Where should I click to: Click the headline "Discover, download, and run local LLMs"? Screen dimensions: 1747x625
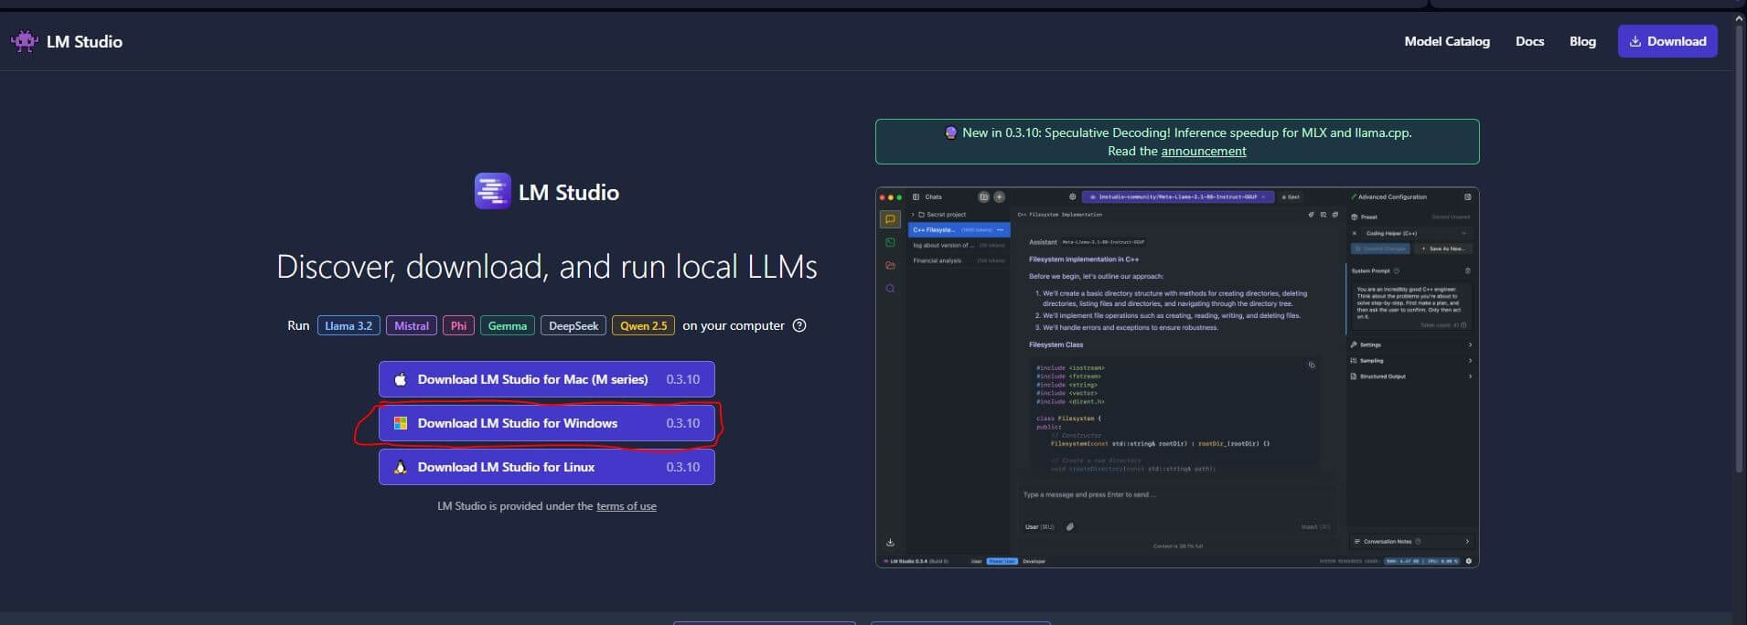pos(547,267)
